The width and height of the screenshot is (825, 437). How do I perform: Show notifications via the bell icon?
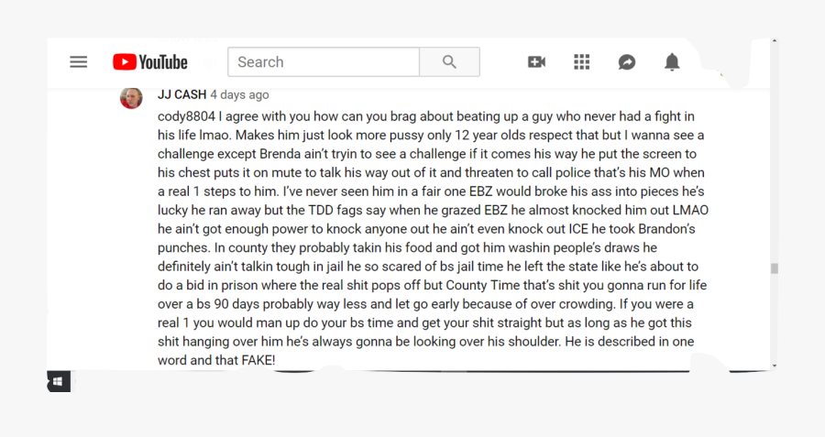pos(672,62)
